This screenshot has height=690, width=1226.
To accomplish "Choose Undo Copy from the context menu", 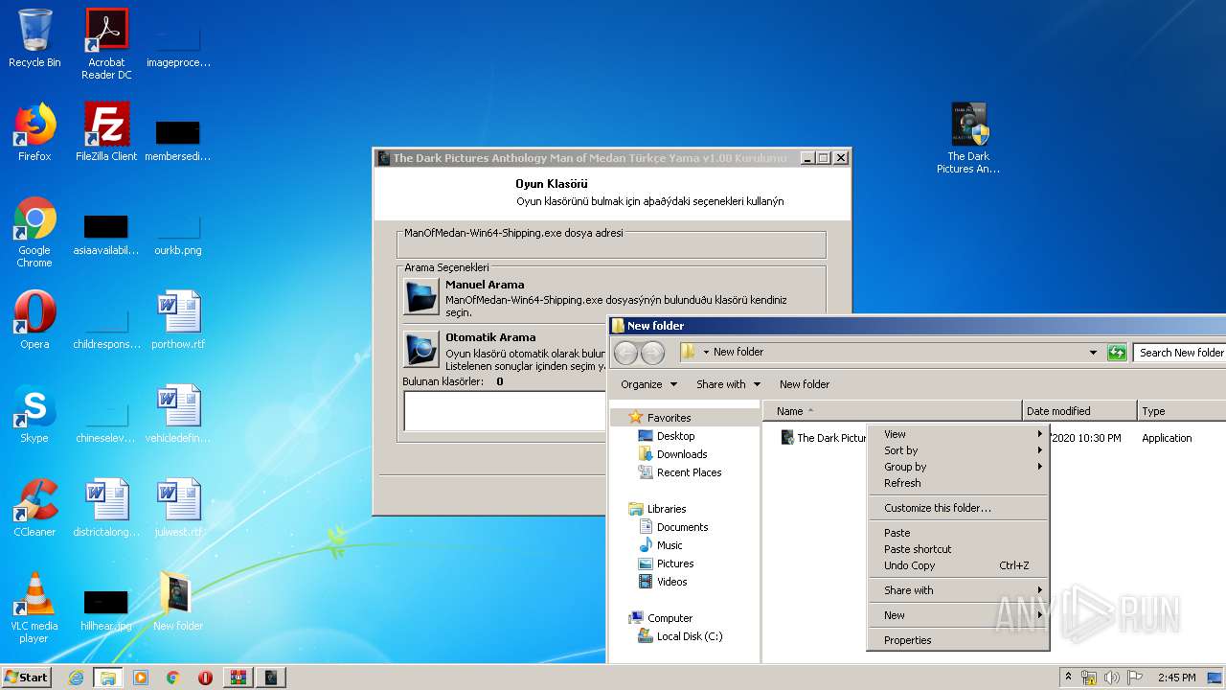I will point(958,565).
